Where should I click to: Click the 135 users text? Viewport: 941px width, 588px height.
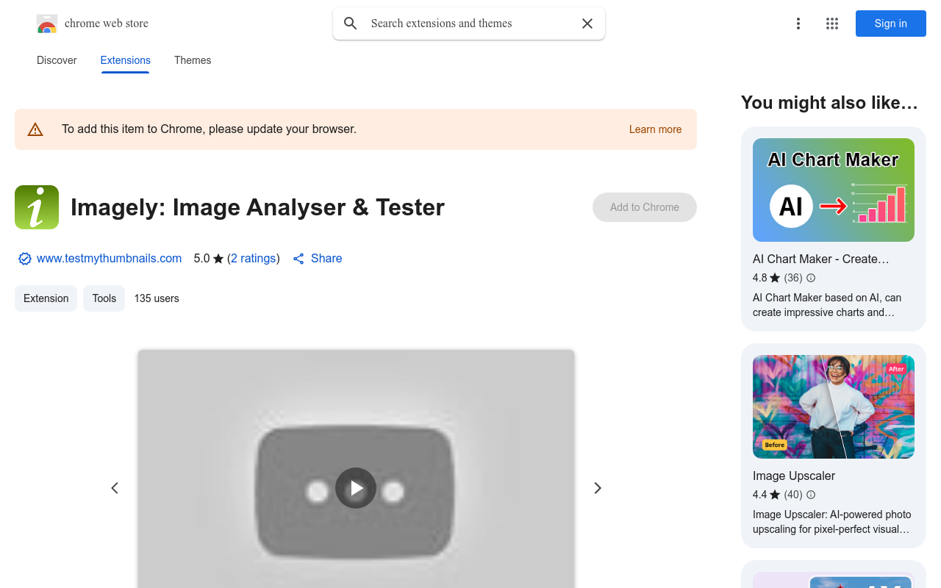click(x=157, y=298)
